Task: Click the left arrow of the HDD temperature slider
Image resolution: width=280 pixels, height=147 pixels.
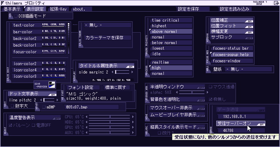Action: [x=86, y=122]
